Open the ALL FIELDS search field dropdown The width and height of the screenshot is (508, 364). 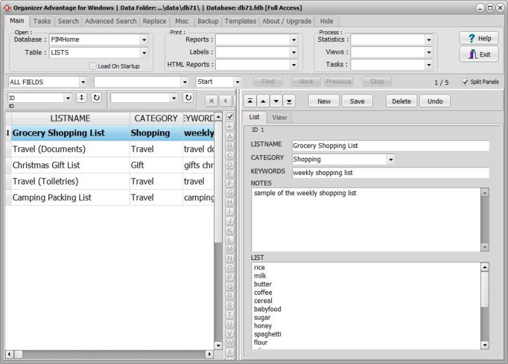(83, 82)
